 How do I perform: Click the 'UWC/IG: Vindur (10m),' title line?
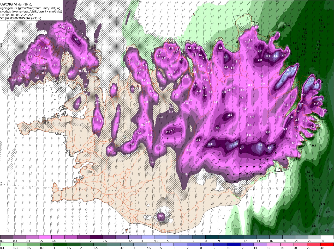tap(16, 4)
